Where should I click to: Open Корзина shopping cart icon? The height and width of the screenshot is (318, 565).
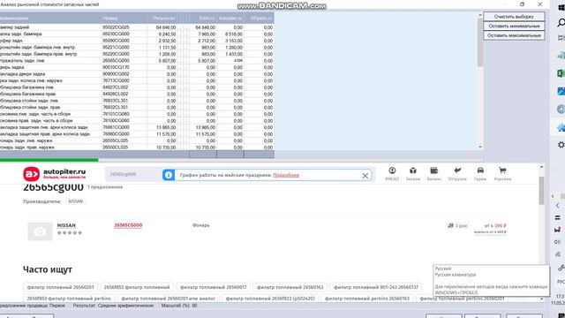502,173
